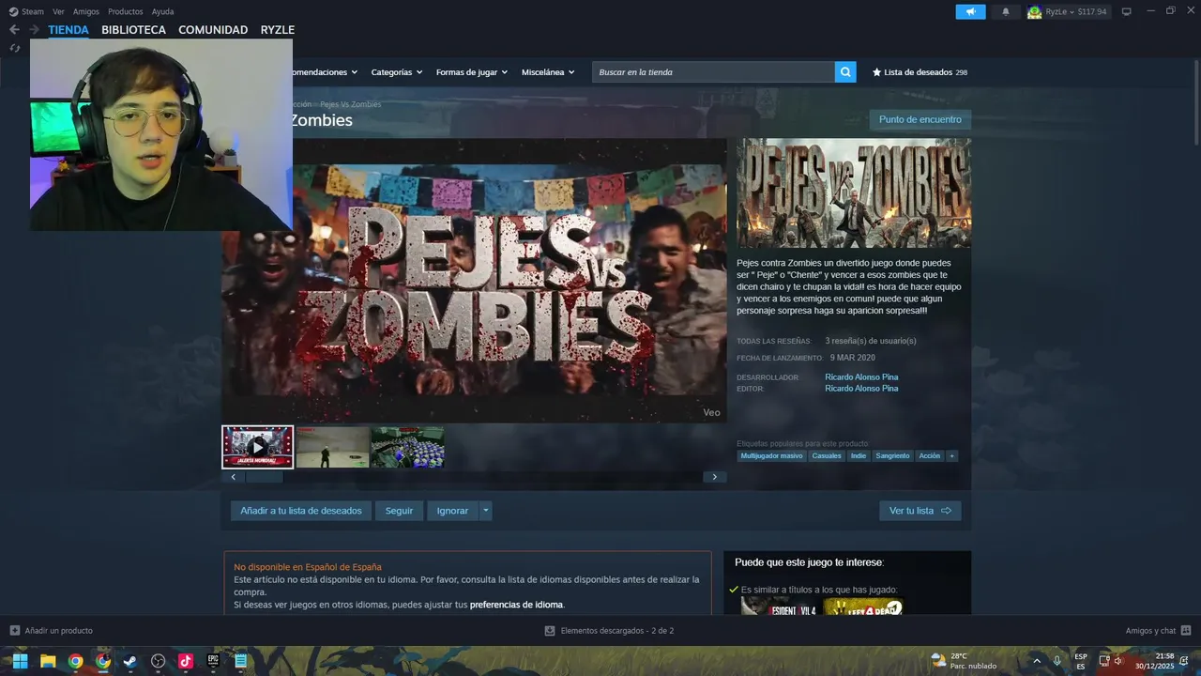The height and width of the screenshot is (676, 1201).
Task: Open the Ignorar options arrow
Action: click(x=485, y=511)
